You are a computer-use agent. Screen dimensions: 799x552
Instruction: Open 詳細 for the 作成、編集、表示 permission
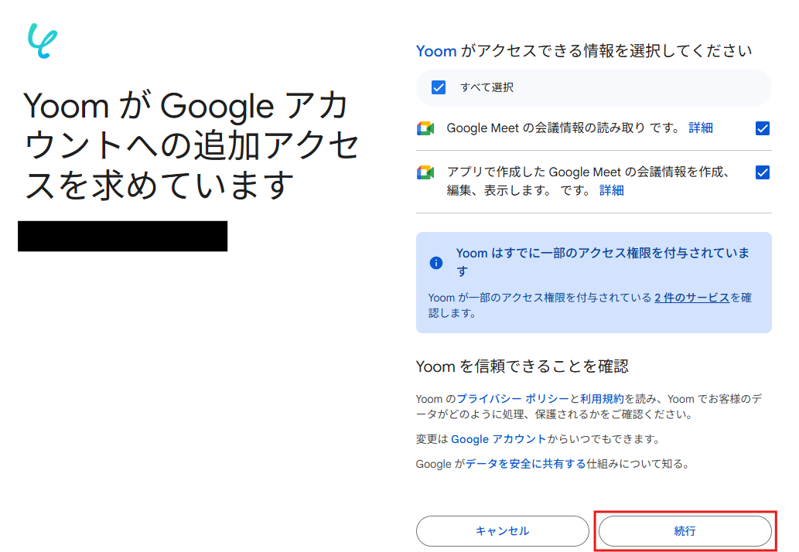(x=611, y=190)
